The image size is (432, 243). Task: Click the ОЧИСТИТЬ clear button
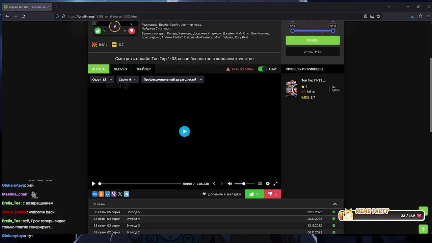click(313, 52)
